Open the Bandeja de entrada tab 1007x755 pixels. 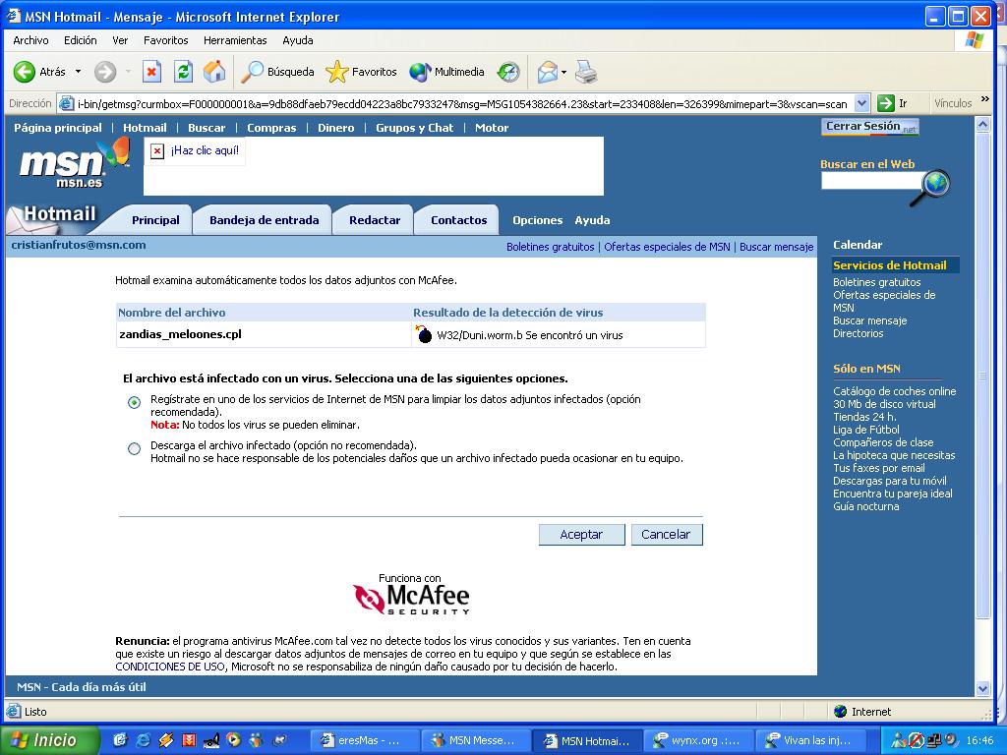point(264,220)
